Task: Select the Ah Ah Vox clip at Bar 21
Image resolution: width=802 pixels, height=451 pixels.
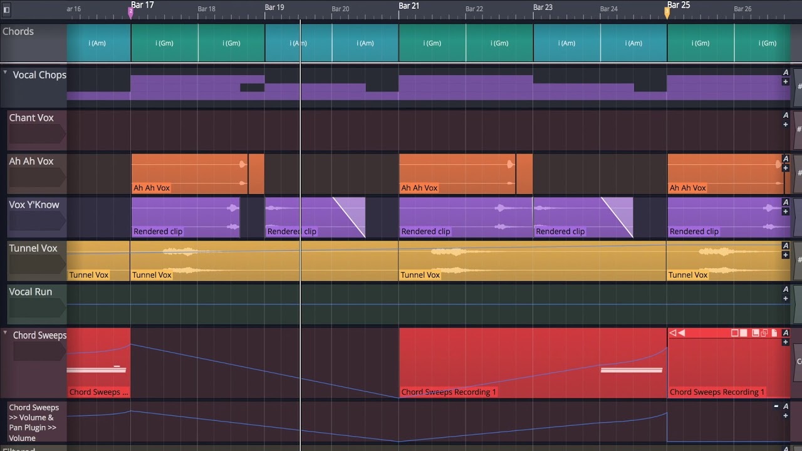Action: point(457,174)
